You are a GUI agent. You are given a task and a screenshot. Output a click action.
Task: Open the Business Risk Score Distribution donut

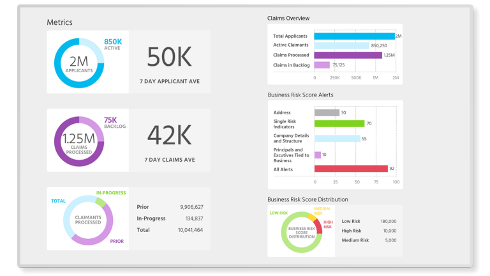302,231
